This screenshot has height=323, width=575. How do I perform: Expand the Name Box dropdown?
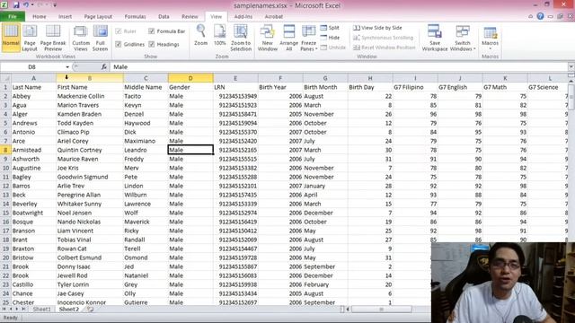[67, 67]
